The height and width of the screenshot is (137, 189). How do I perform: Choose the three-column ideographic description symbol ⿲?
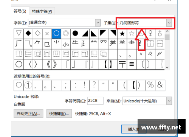point(19,54)
